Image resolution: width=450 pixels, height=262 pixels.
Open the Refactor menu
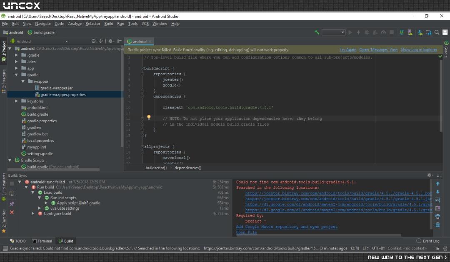click(x=92, y=23)
